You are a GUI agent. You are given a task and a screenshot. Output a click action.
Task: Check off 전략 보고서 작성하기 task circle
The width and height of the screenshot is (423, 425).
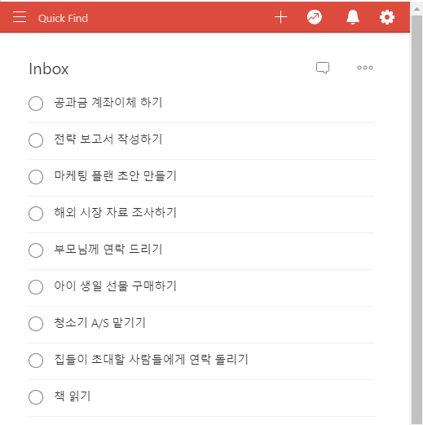(x=36, y=140)
